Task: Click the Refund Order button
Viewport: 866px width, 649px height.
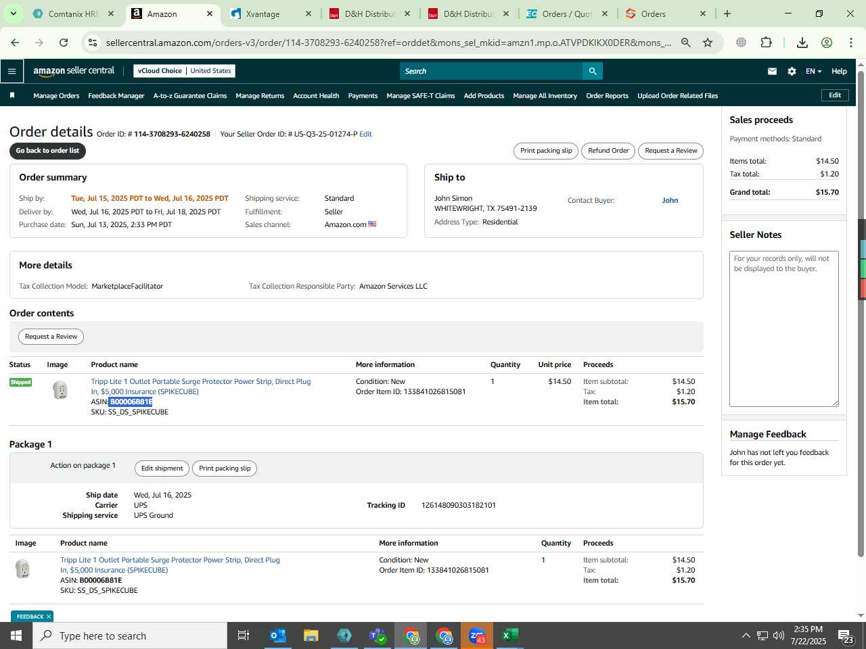Action: coord(608,151)
